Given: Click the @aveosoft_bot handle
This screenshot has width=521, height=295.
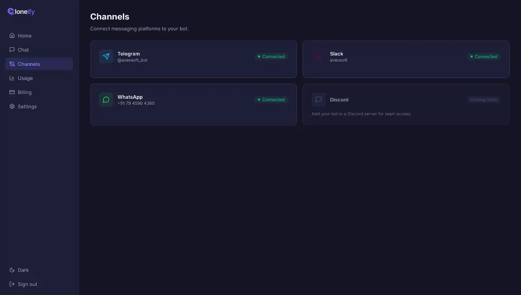Looking at the screenshot, I should coord(132,60).
